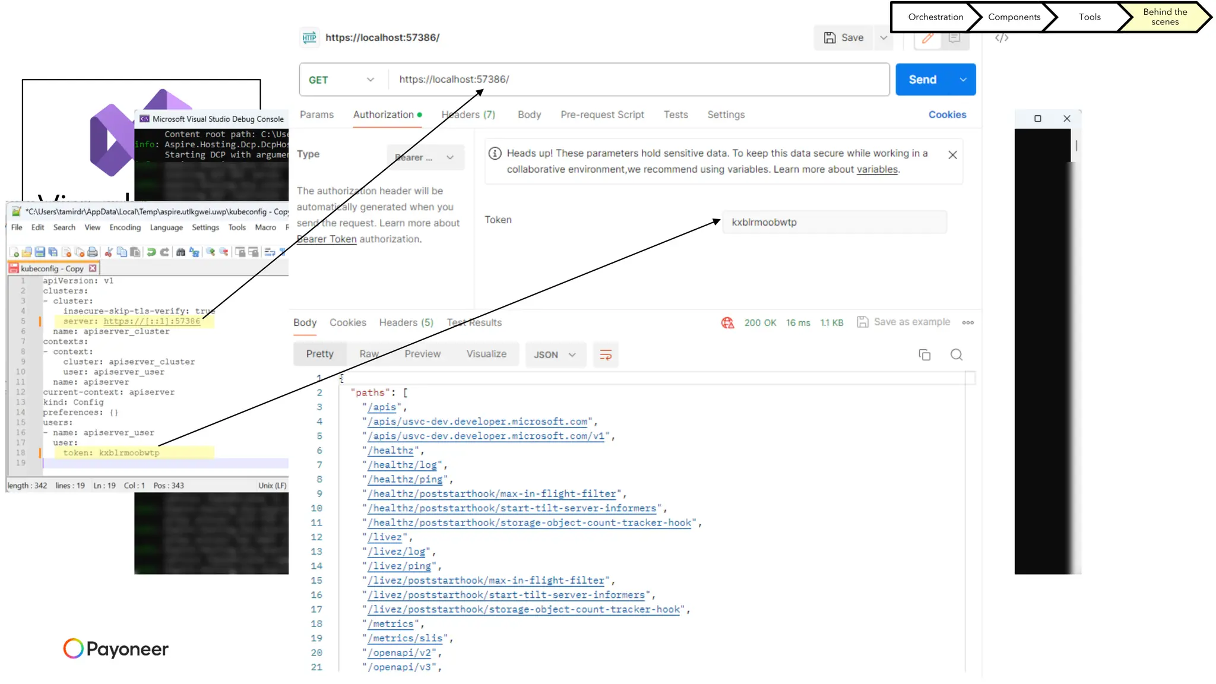The height and width of the screenshot is (684, 1216).
Task: Click the Synchronize horizontal scrolling icon
Action: [254, 252]
